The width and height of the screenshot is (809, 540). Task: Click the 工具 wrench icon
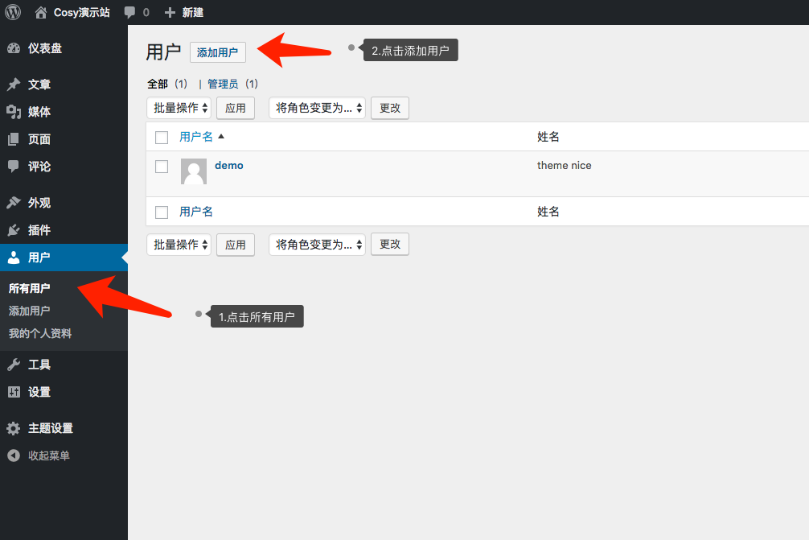click(x=14, y=365)
